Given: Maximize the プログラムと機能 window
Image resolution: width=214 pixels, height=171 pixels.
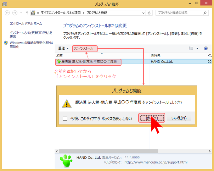Looking at the screenshot, I should pyautogui.click(x=197, y=3).
